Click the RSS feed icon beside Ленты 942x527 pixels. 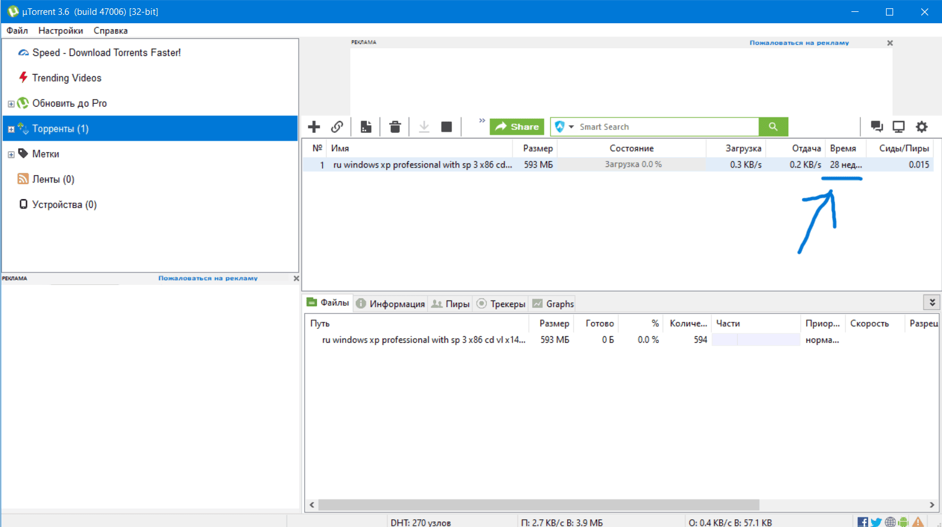(23, 179)
